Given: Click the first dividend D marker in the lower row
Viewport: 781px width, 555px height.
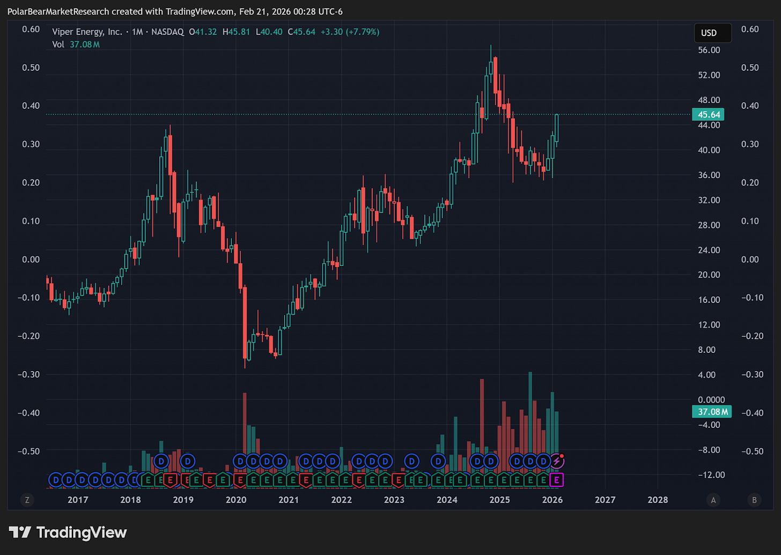Looking at the screenshot, I should [55, 479].
